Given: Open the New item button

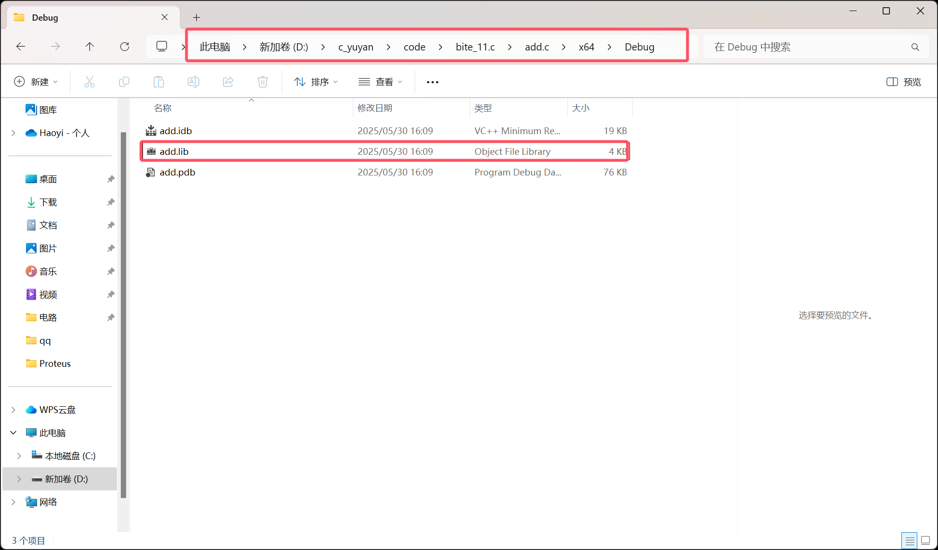Looking at the screenshot, I should pyautogui.click(x=36, y=82).
